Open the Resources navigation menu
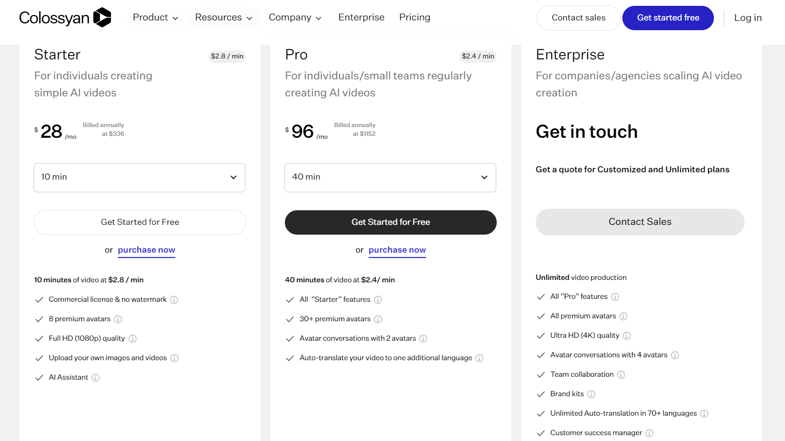The height and width of the screenshot is (441, 785). coord(224,18)
